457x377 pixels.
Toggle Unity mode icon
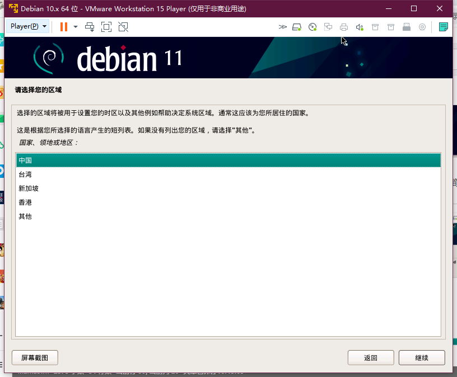pyautogui.click(x=123, y=27)
